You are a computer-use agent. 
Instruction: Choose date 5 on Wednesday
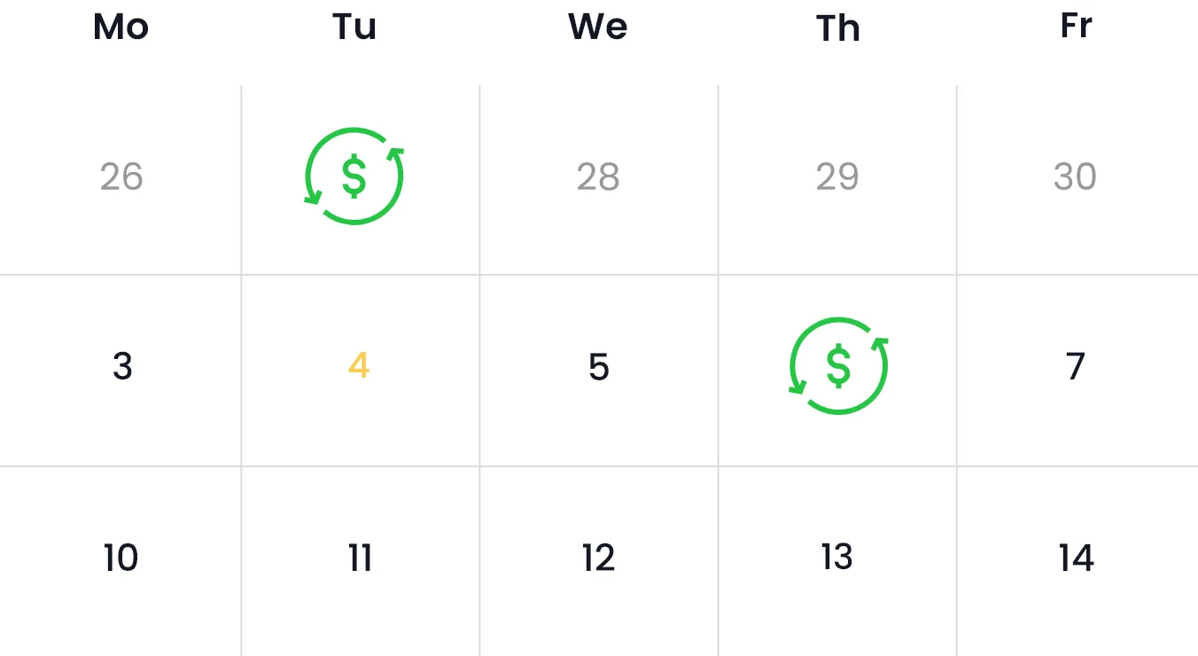(x=599, y=366)
